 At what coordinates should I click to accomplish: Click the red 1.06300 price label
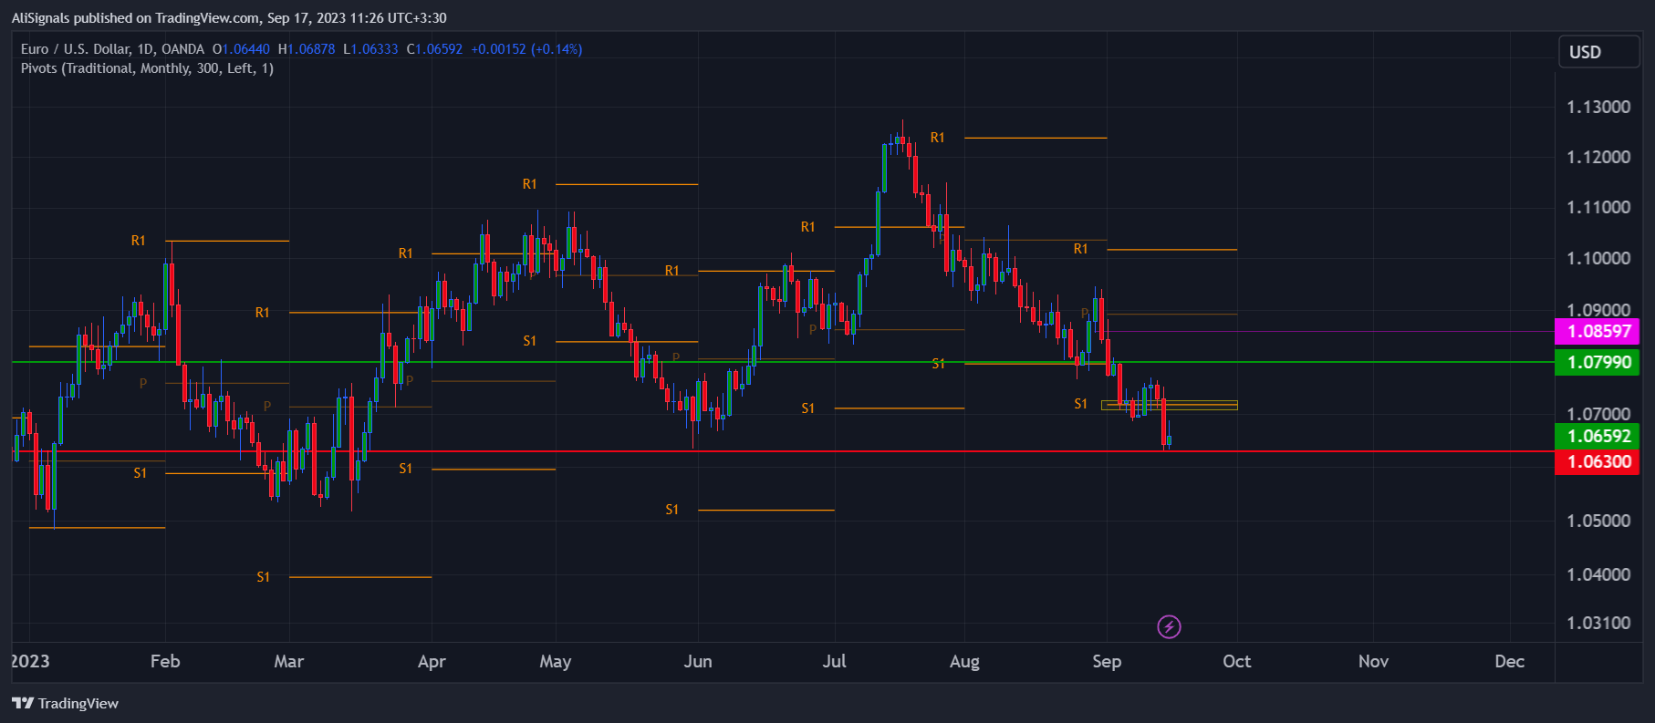point(1598,461)
